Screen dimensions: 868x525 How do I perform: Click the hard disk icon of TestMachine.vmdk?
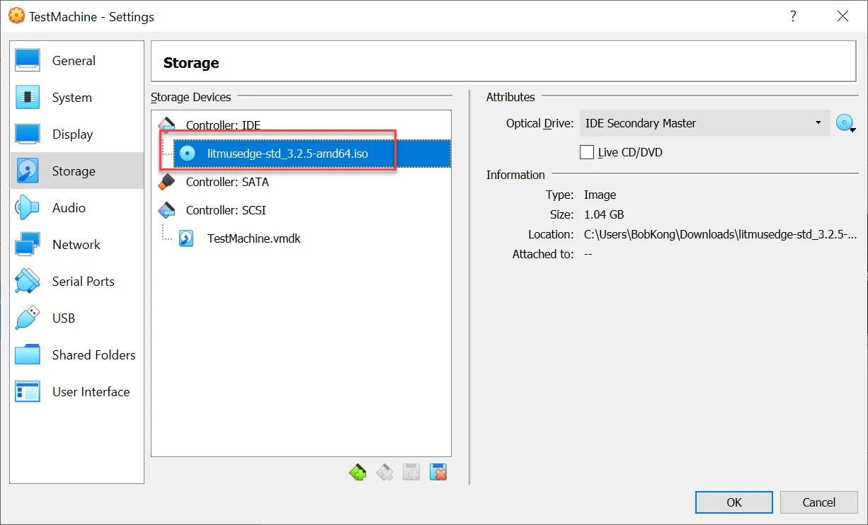pos(186,238)
